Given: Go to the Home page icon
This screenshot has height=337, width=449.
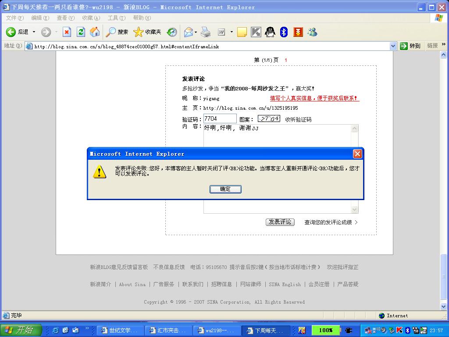Looking at the screenshot, I should pos(95,32).
